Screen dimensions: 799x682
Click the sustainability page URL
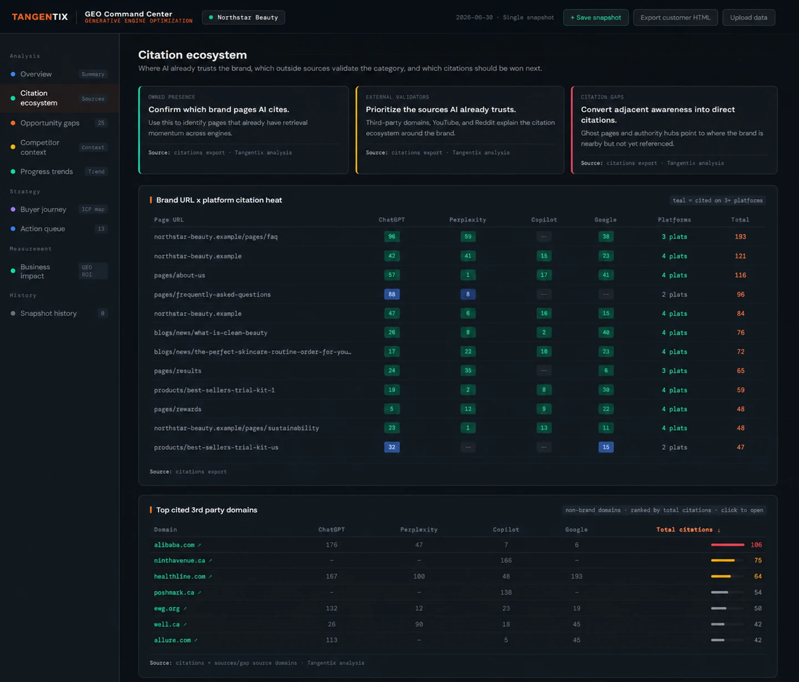236,428
